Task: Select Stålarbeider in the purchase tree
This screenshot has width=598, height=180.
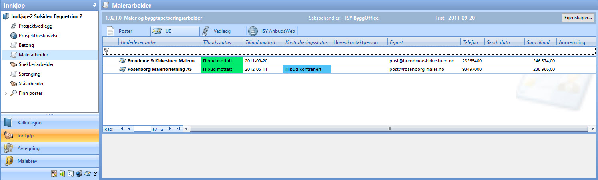Action: pos(32,84)
